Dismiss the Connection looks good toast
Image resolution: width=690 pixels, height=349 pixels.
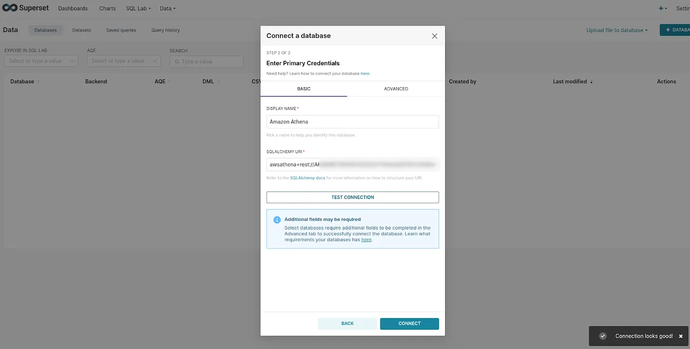point(681,336)
